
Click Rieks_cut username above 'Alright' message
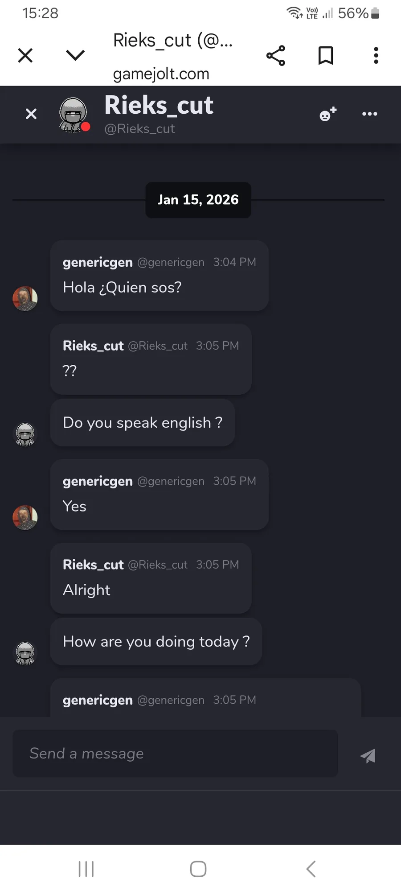click(x=93, y=565)
